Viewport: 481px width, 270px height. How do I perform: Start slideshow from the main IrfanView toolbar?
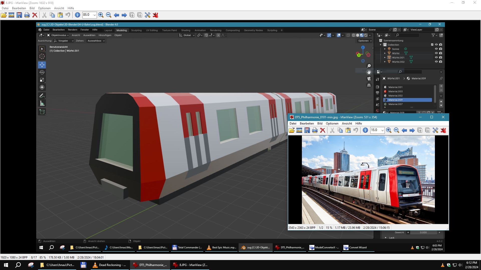point(12,15)
